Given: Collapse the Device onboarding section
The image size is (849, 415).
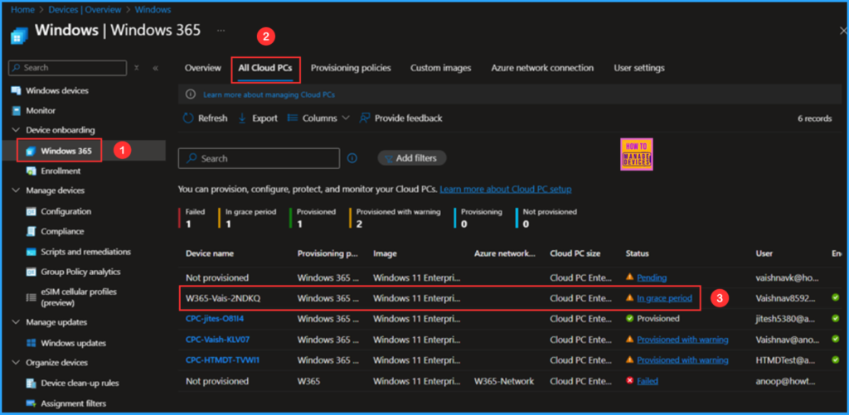Looking at the screenshot, I should coord(15,130).
